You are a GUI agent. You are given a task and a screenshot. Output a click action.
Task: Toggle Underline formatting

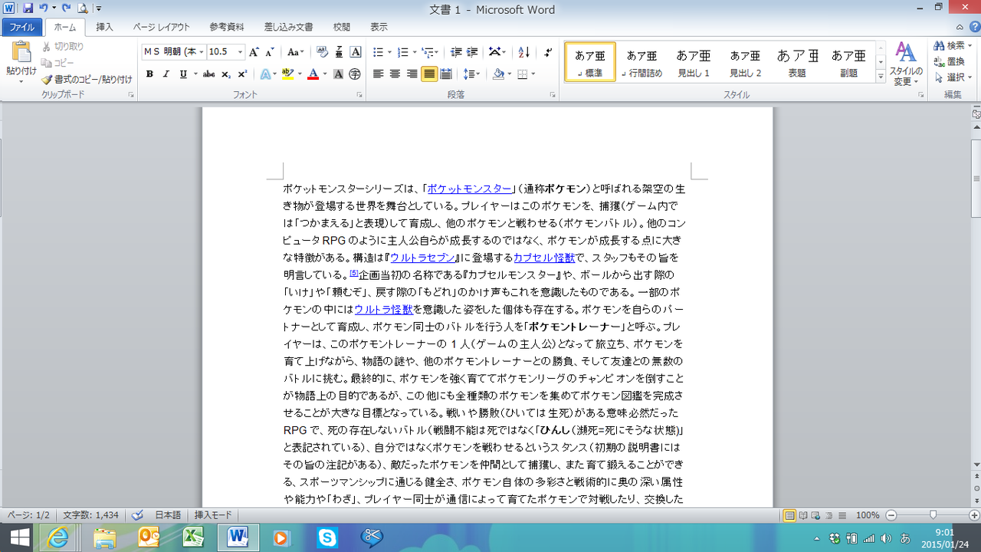coord(182,74)
